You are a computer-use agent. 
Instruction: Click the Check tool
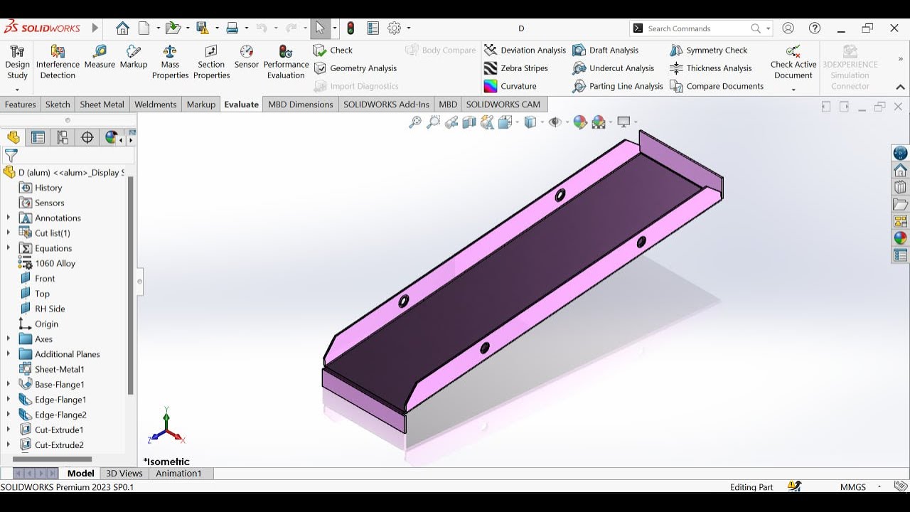tap(333, 50)
